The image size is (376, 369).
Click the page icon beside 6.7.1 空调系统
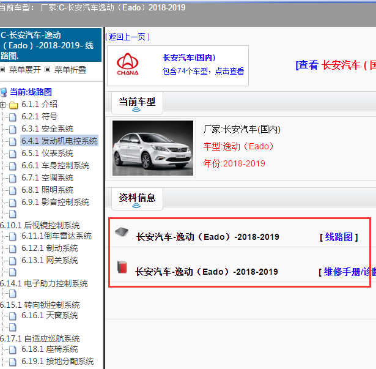pyautogui.click(x=12, y=178)
